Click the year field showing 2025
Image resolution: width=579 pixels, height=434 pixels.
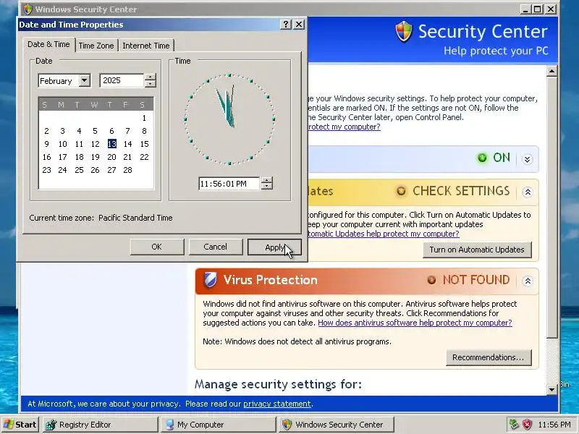(122, 80)
